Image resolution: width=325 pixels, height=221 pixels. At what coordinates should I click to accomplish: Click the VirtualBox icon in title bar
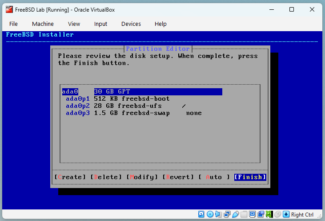[9, 9]
